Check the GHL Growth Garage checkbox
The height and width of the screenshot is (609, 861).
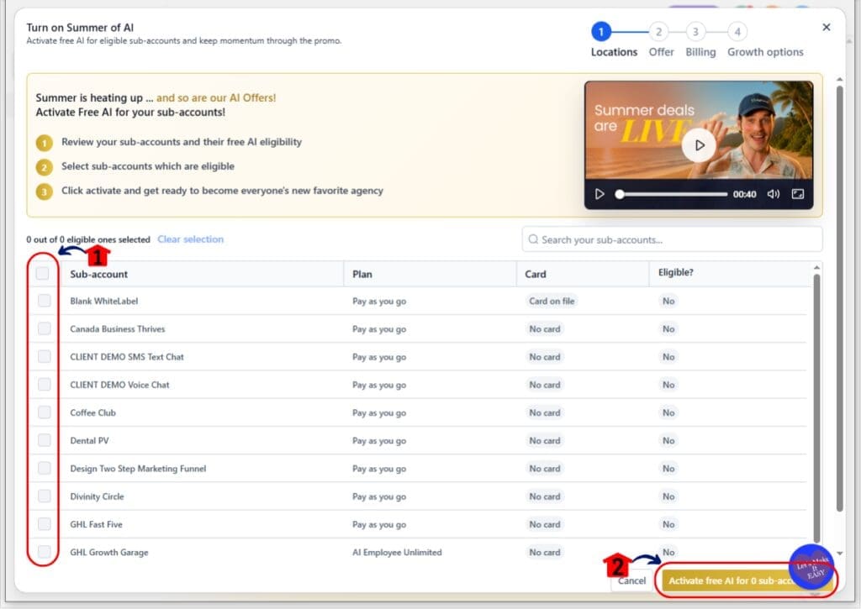click(44, 552)
